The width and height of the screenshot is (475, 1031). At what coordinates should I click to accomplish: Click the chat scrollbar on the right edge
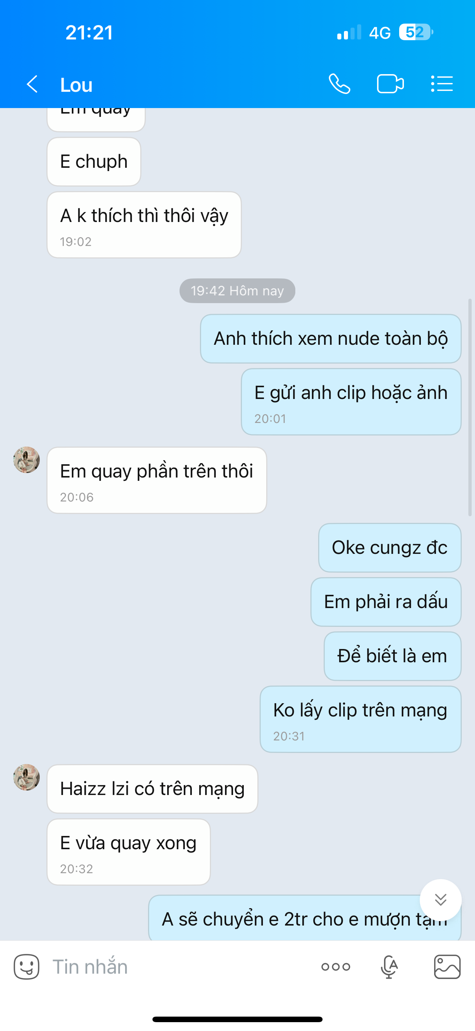coord(470,407)
